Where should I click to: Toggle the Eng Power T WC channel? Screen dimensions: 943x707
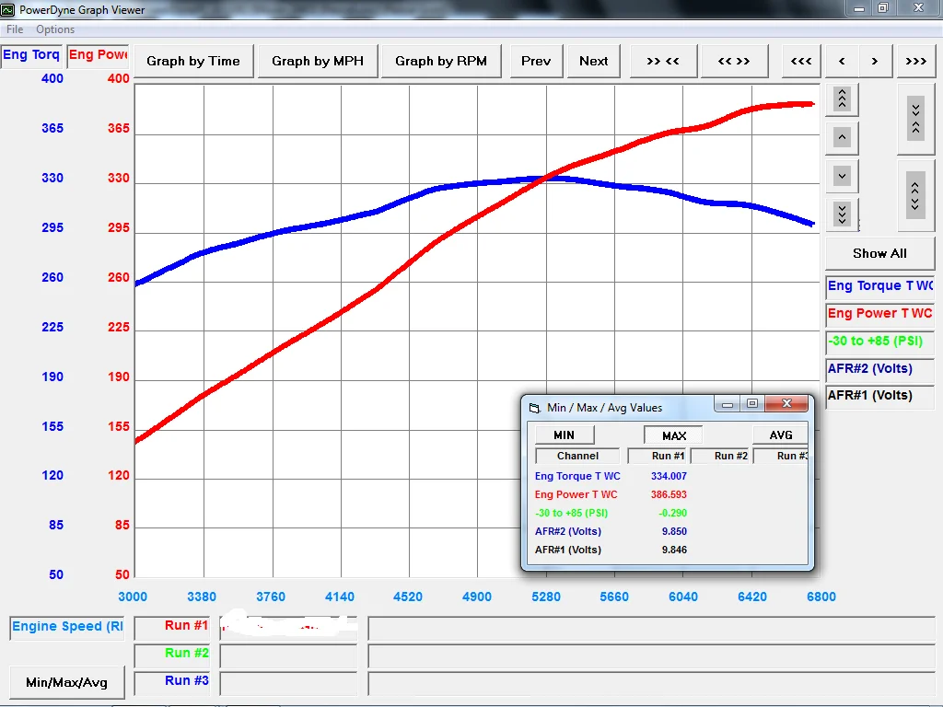[879, 314]
